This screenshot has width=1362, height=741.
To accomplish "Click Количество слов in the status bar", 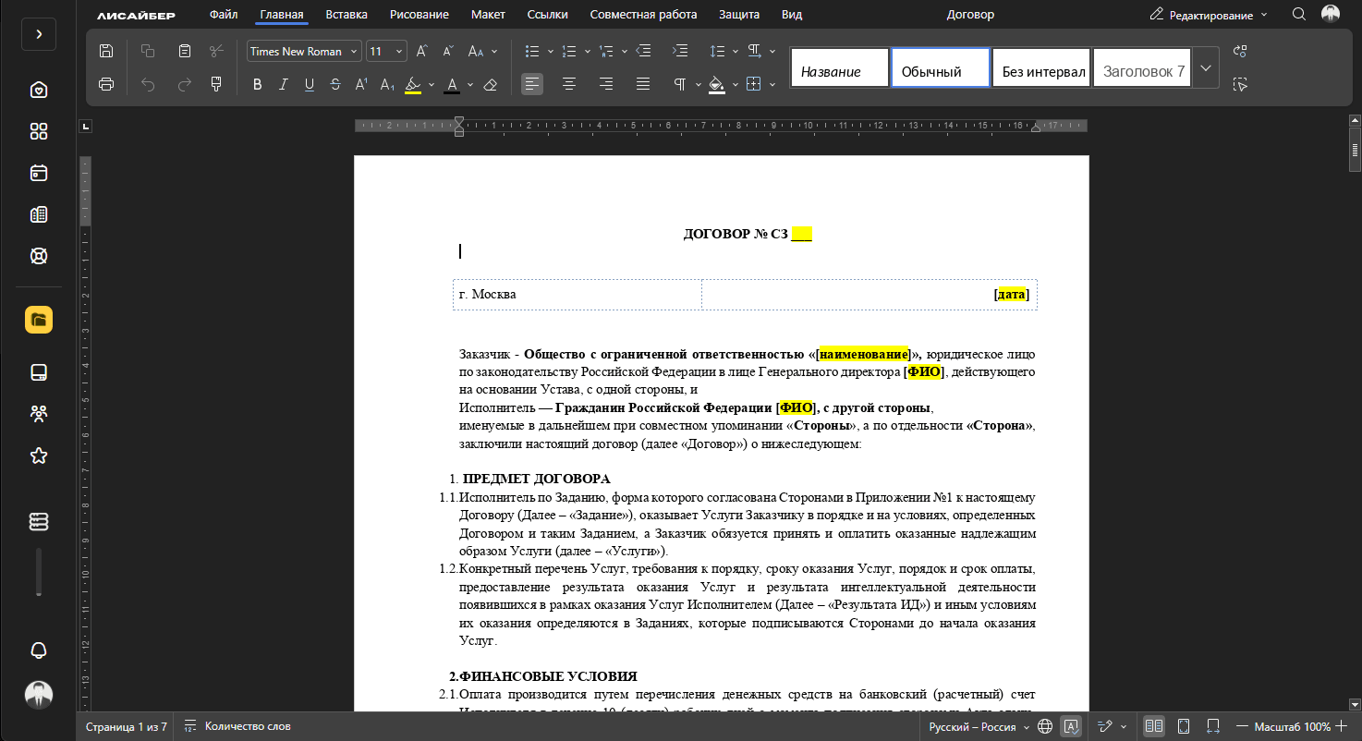I will point(238,726).
